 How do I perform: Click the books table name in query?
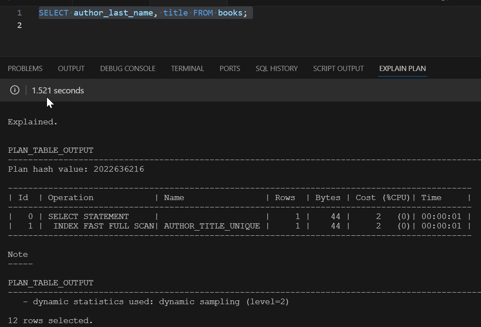(231, 13)
